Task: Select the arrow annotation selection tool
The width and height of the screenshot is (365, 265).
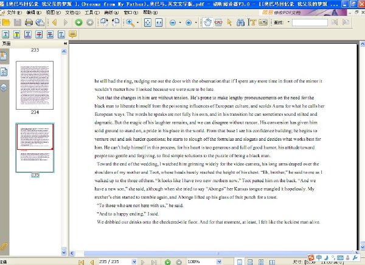Action: point(229,23)
